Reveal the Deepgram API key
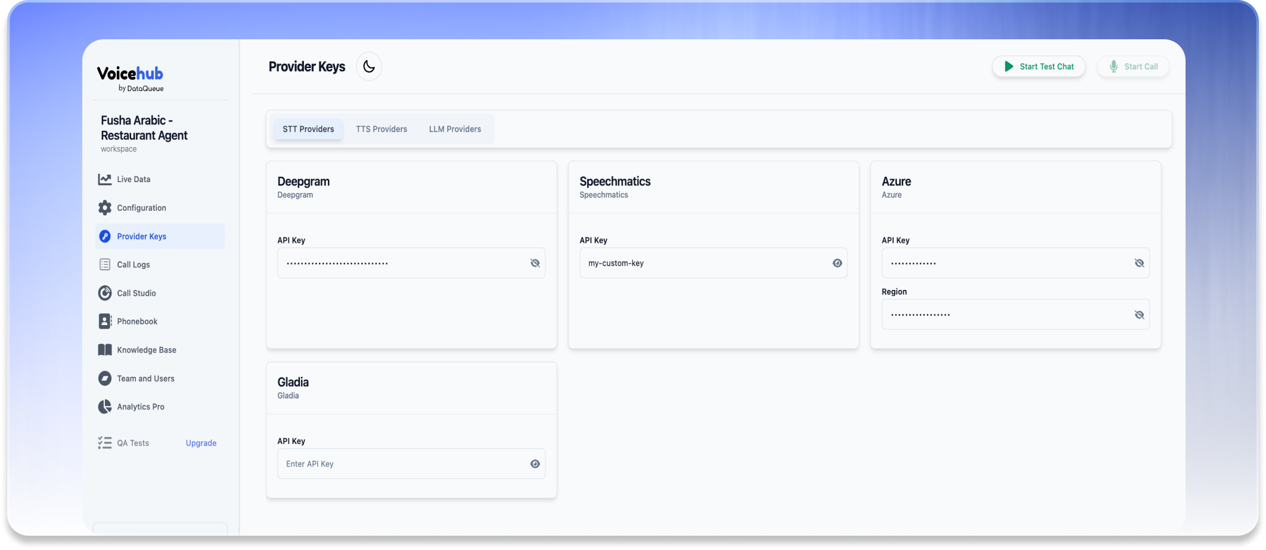 535,263
